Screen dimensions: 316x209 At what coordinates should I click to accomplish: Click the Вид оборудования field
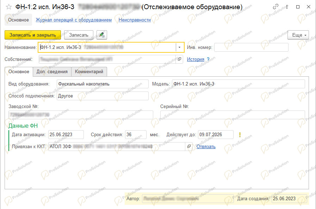click(103, 84)
